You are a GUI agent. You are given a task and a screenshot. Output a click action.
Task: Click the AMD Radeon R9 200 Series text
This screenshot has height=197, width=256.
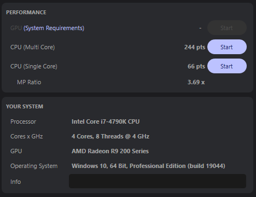110,151
